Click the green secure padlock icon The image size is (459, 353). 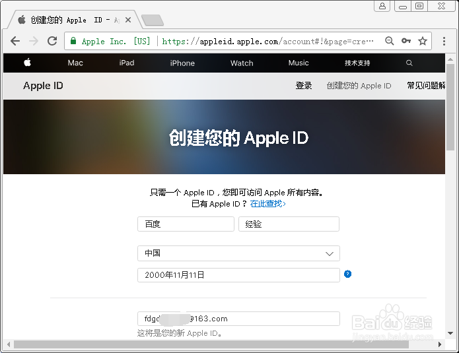coord(73,41)
